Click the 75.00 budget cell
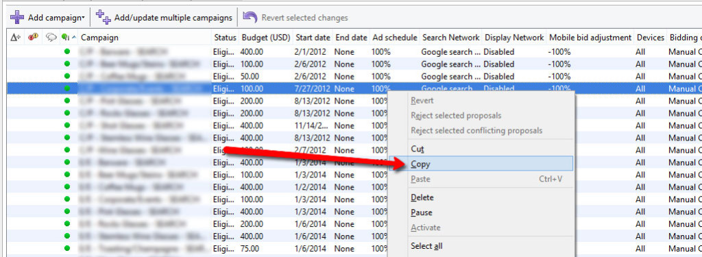Image resolution: width=702 pixels, height=257 pixels. click(250, 248)
